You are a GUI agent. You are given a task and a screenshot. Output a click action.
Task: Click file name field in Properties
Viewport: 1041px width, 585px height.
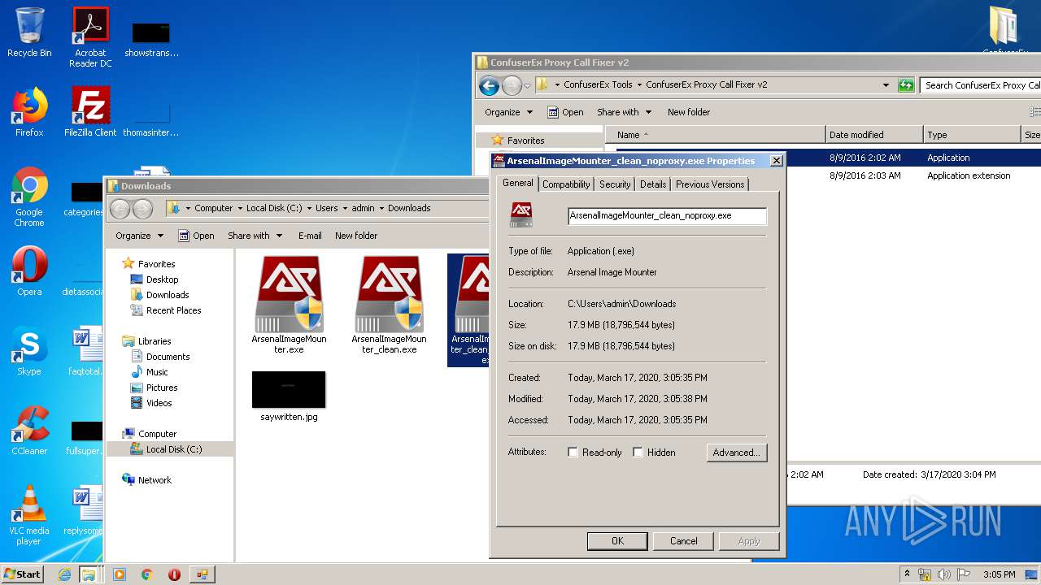coord(667,216)
